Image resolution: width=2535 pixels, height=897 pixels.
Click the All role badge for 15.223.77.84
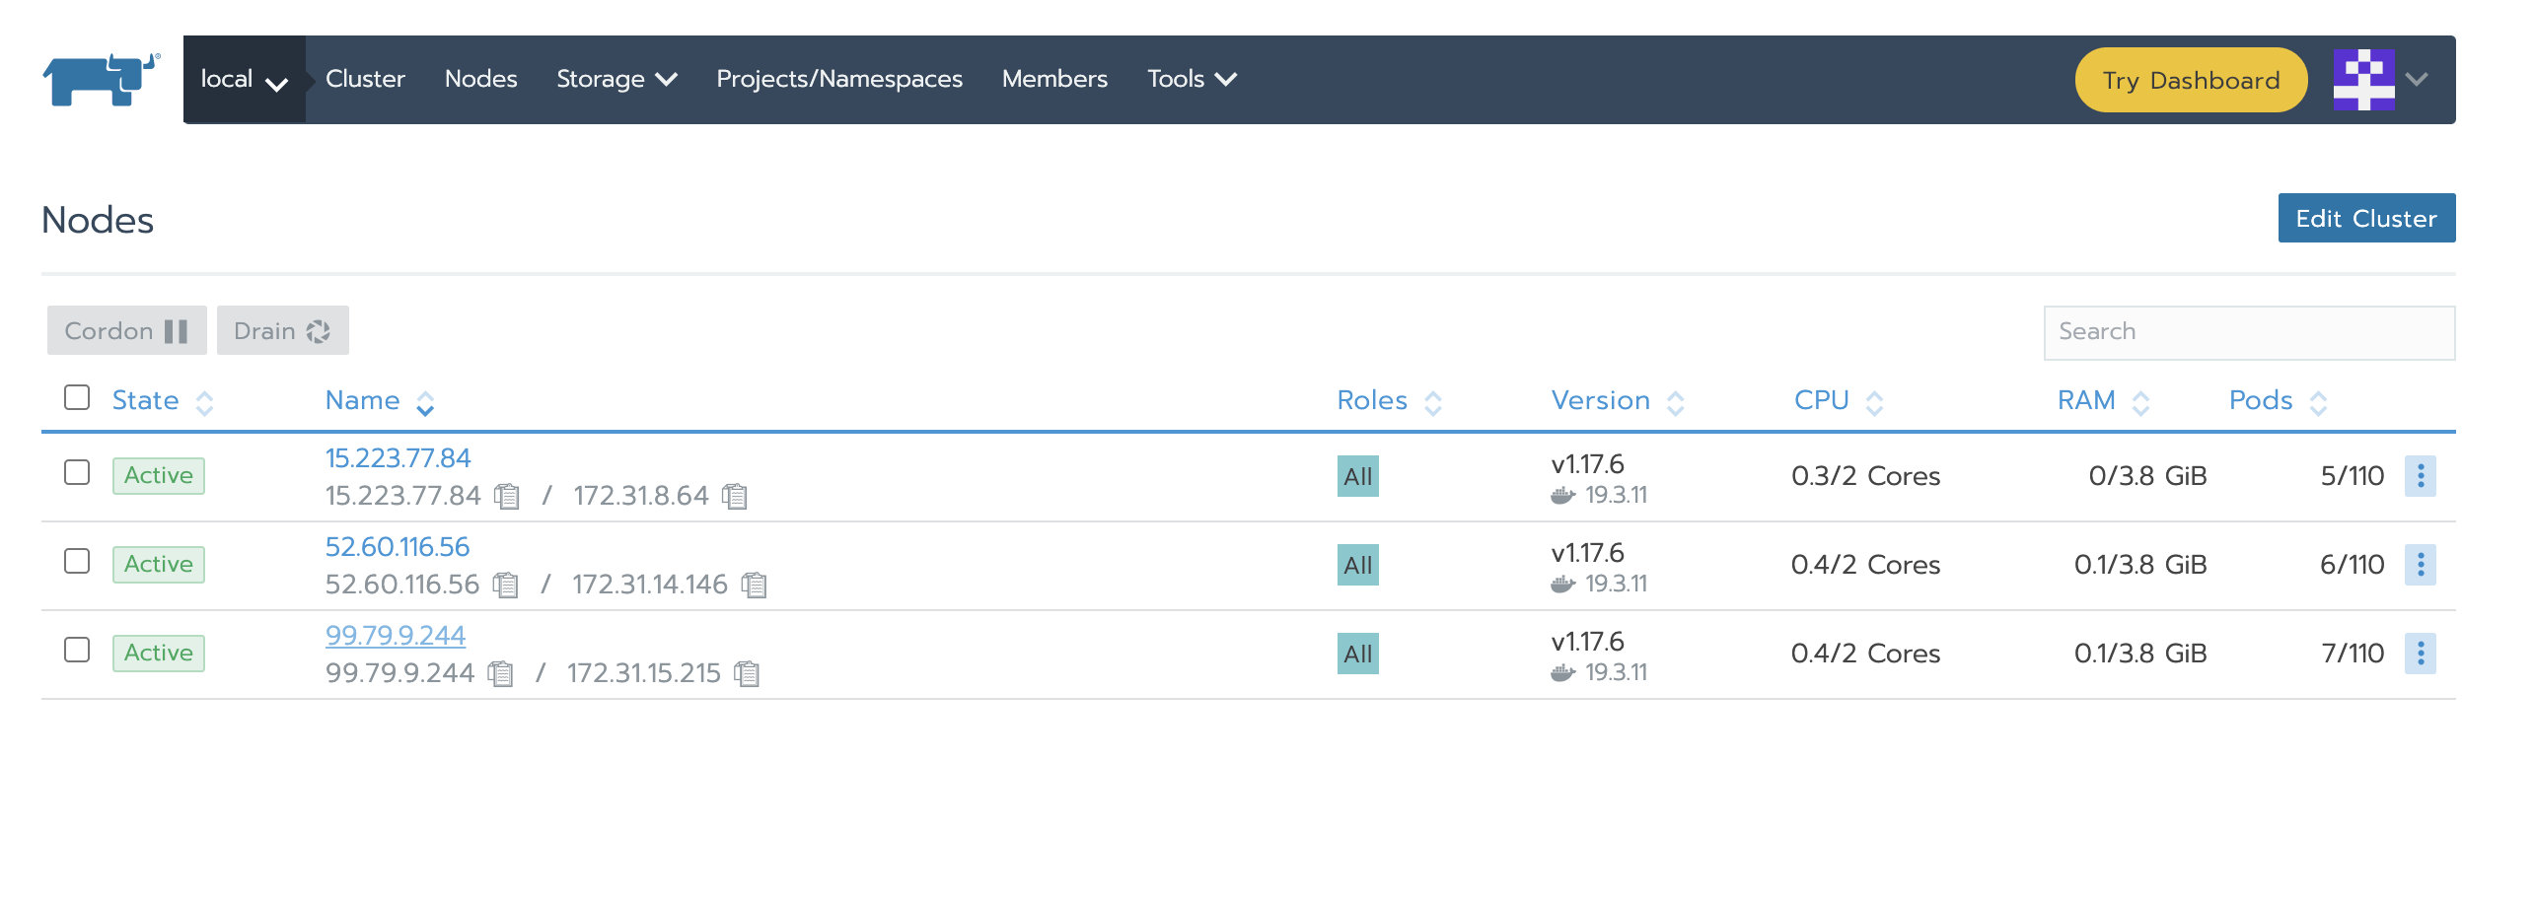pyautogui.click(x=1357, y=476)
